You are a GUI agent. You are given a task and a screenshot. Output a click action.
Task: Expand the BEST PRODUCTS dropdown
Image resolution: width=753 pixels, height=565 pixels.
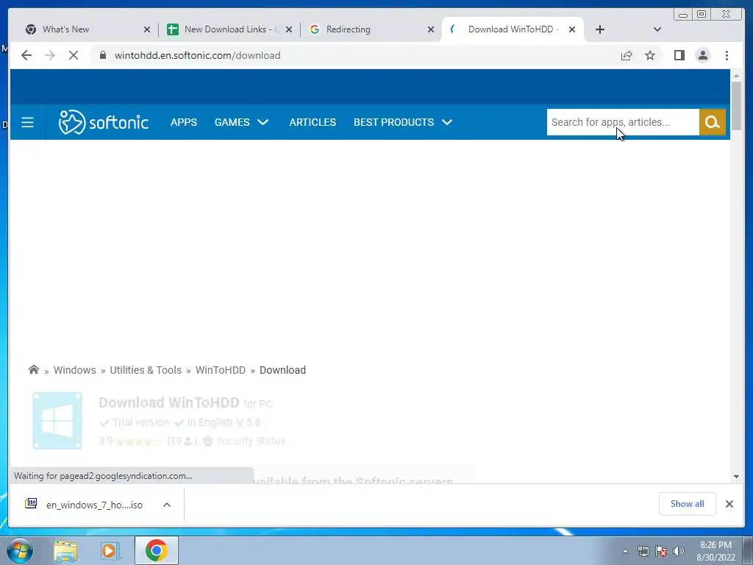click(403, 122)
